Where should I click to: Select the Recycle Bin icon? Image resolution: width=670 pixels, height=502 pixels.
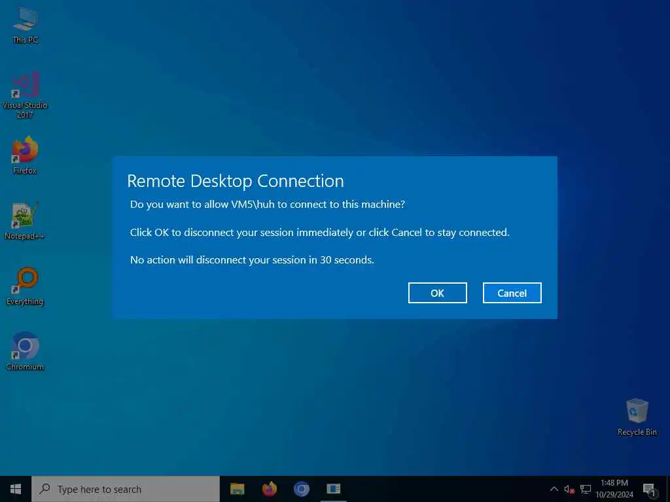click(637, 417)
